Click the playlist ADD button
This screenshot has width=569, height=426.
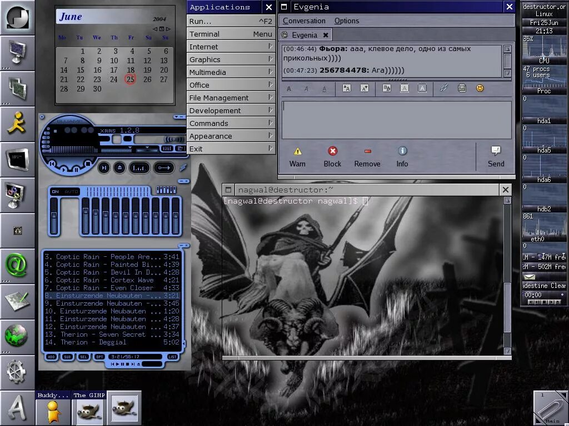[x=51, y=357]
